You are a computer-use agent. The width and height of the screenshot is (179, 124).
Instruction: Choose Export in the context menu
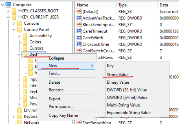point(54,99)
